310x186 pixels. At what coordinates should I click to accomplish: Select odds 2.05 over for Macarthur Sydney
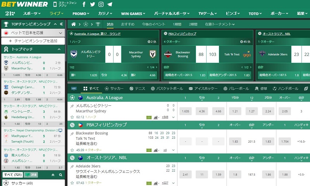coord(285,111)
